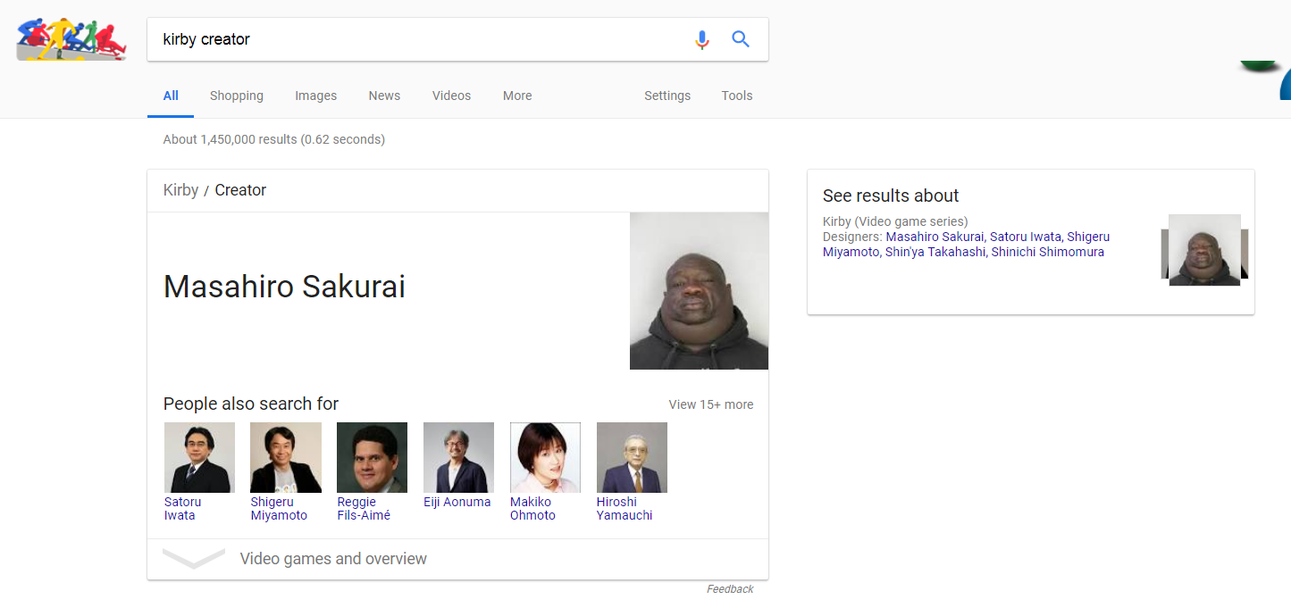Screen dimensions: 1291x608
Task: Expand Video games and overview chevron
Action: tap(194, 559)
